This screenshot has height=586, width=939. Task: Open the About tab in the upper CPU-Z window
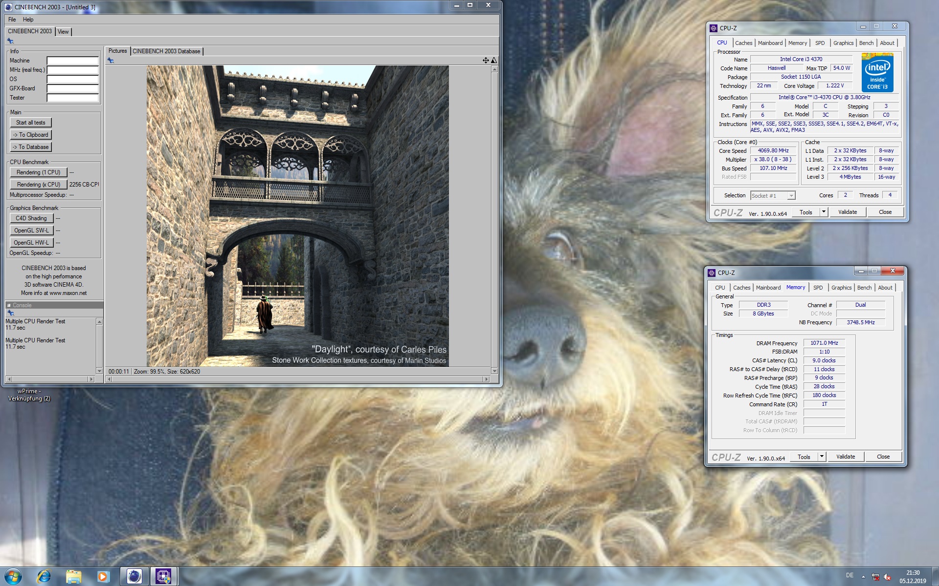(887, 43)
